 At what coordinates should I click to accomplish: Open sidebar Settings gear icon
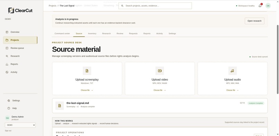(9, 101)
